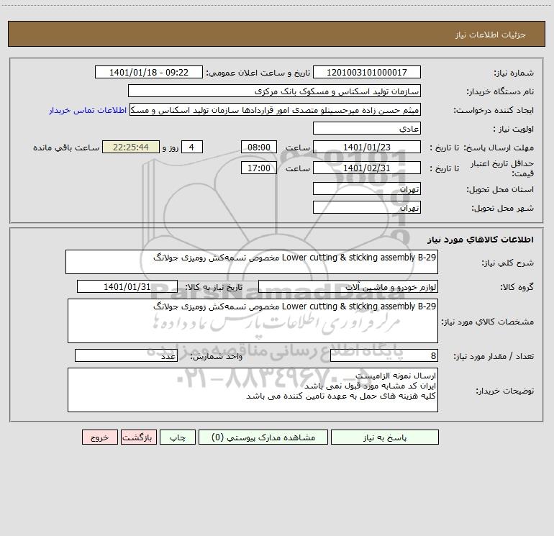Click price validity date 1401/02/31

(x=367, y=168)
